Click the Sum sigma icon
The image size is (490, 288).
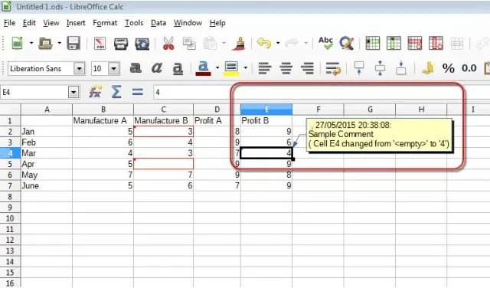coord(116,92)
